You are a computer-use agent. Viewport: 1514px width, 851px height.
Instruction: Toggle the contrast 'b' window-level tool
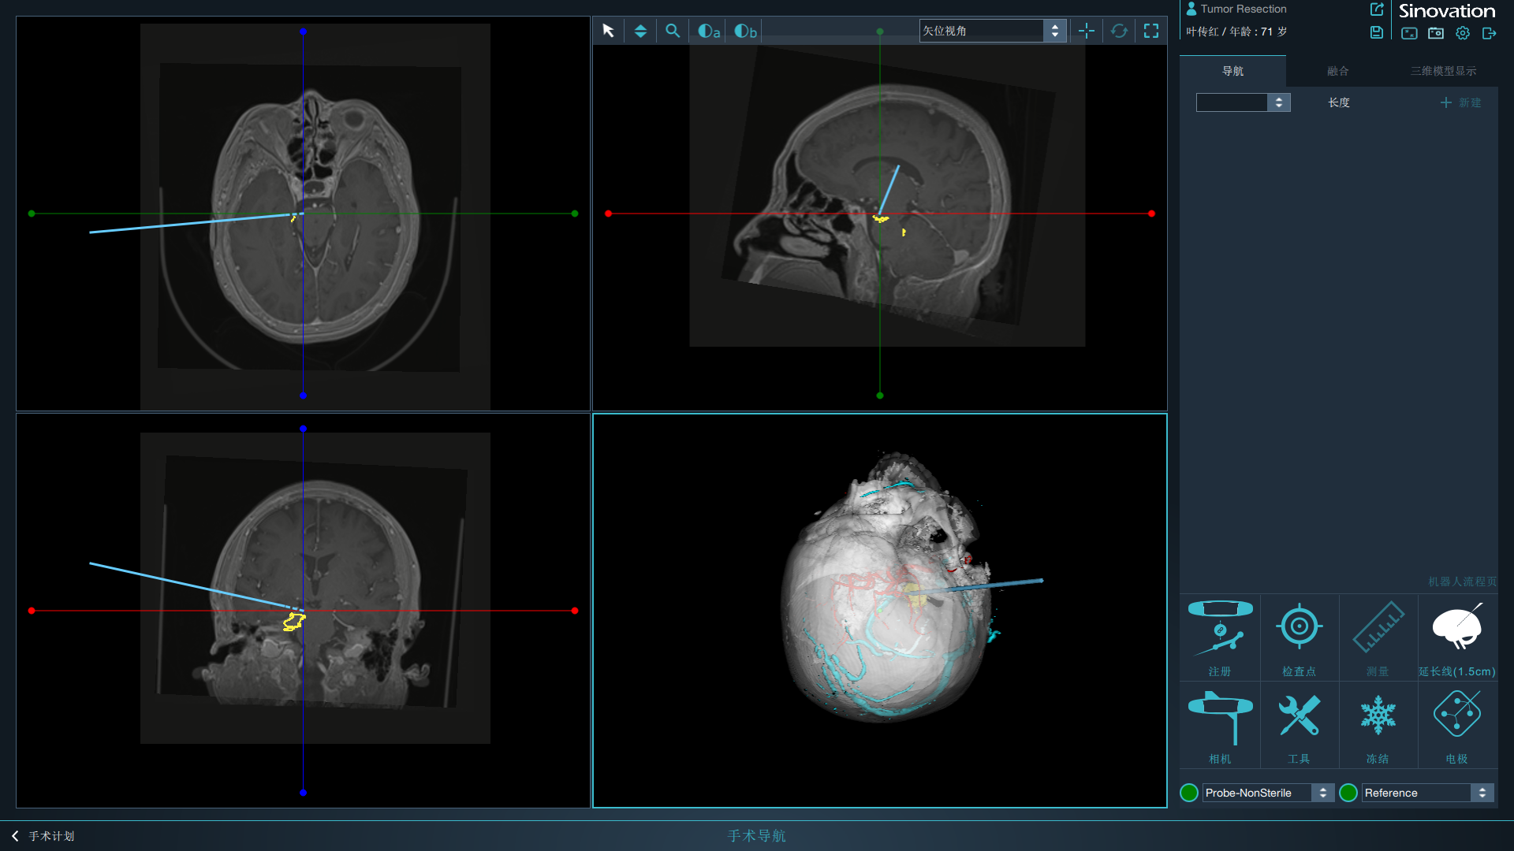745,31
